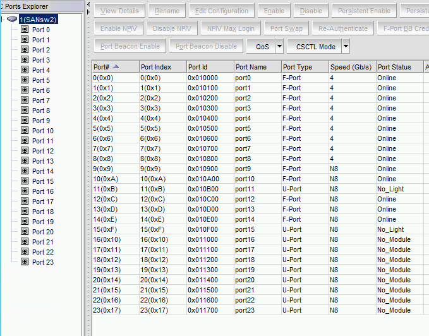Open the QoS dropdown arrow

pyautogui.click(x=279, y=47)
